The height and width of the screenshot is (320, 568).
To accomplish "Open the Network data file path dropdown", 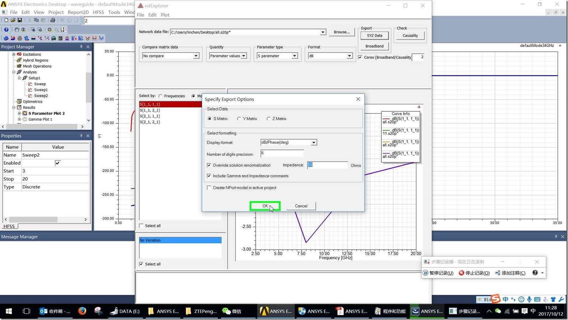I will (323, 32).
